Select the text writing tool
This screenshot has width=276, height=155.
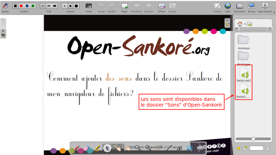(x=179, y=148)
